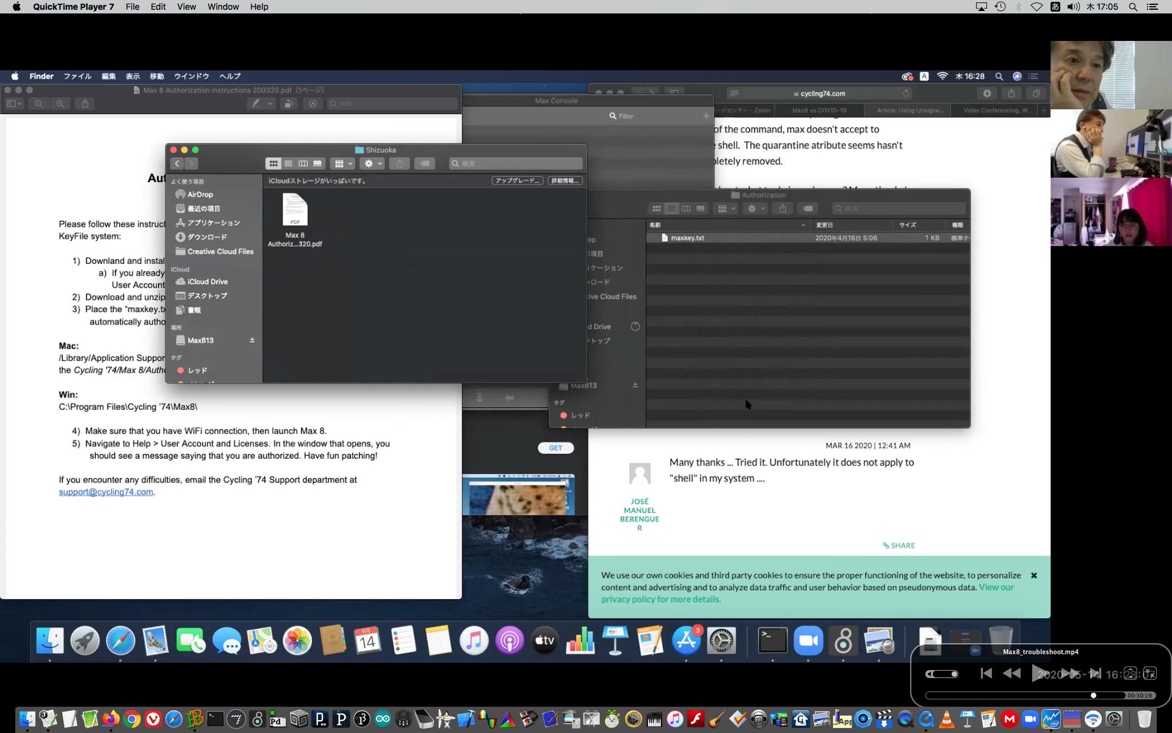Open the gear action dropdown in Shizuoka toolbar

[x=372, y=164]
